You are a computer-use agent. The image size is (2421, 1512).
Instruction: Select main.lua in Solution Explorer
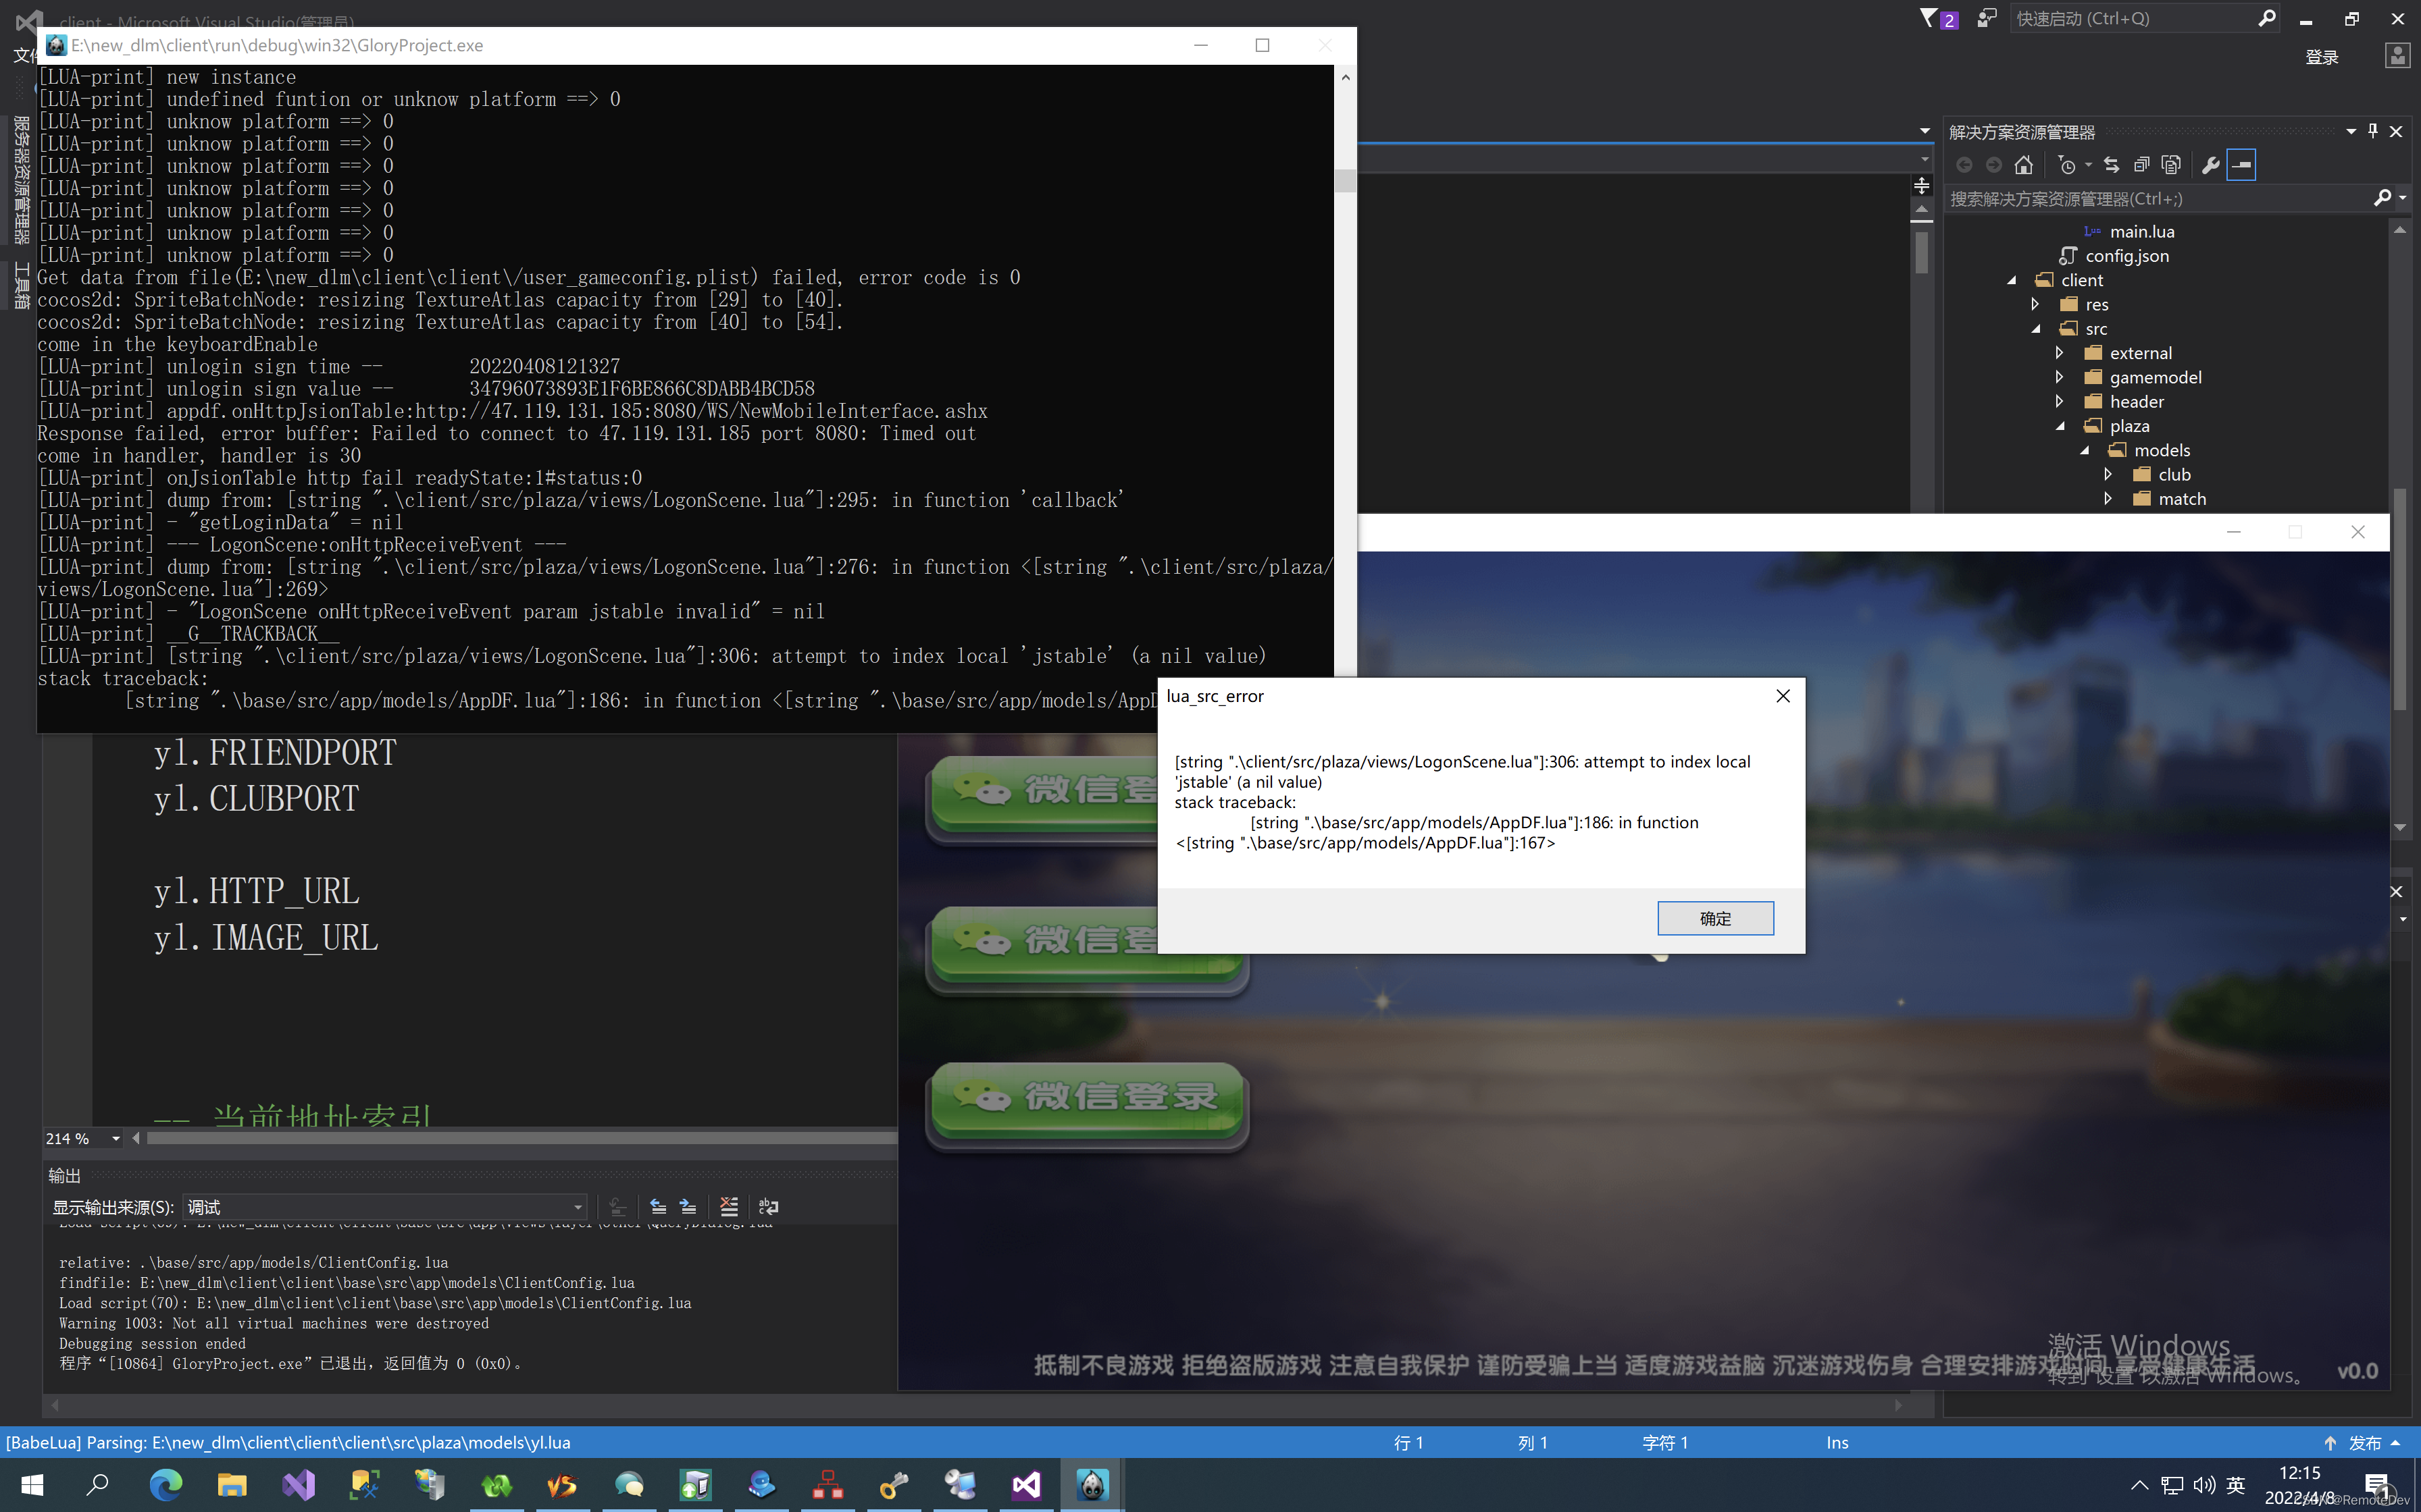pos(2141,231)
